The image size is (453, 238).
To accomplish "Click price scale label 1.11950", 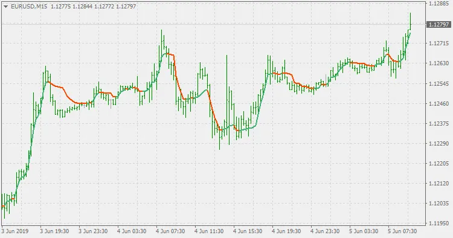I will click(439, 224).
